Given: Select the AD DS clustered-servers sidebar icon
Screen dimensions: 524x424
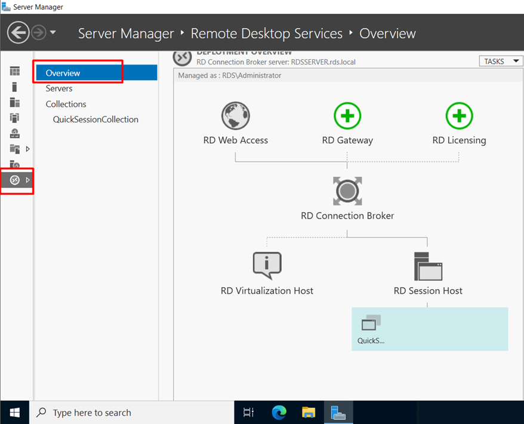Looking at the screenshot, I should click(x=15, y=118).
